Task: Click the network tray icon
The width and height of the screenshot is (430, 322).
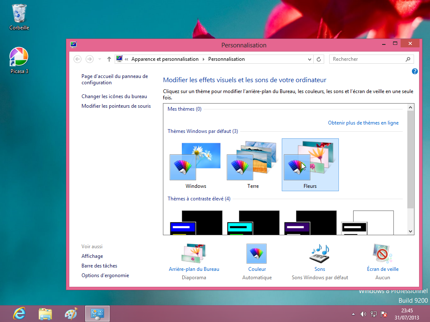Action: click(373, 314)
